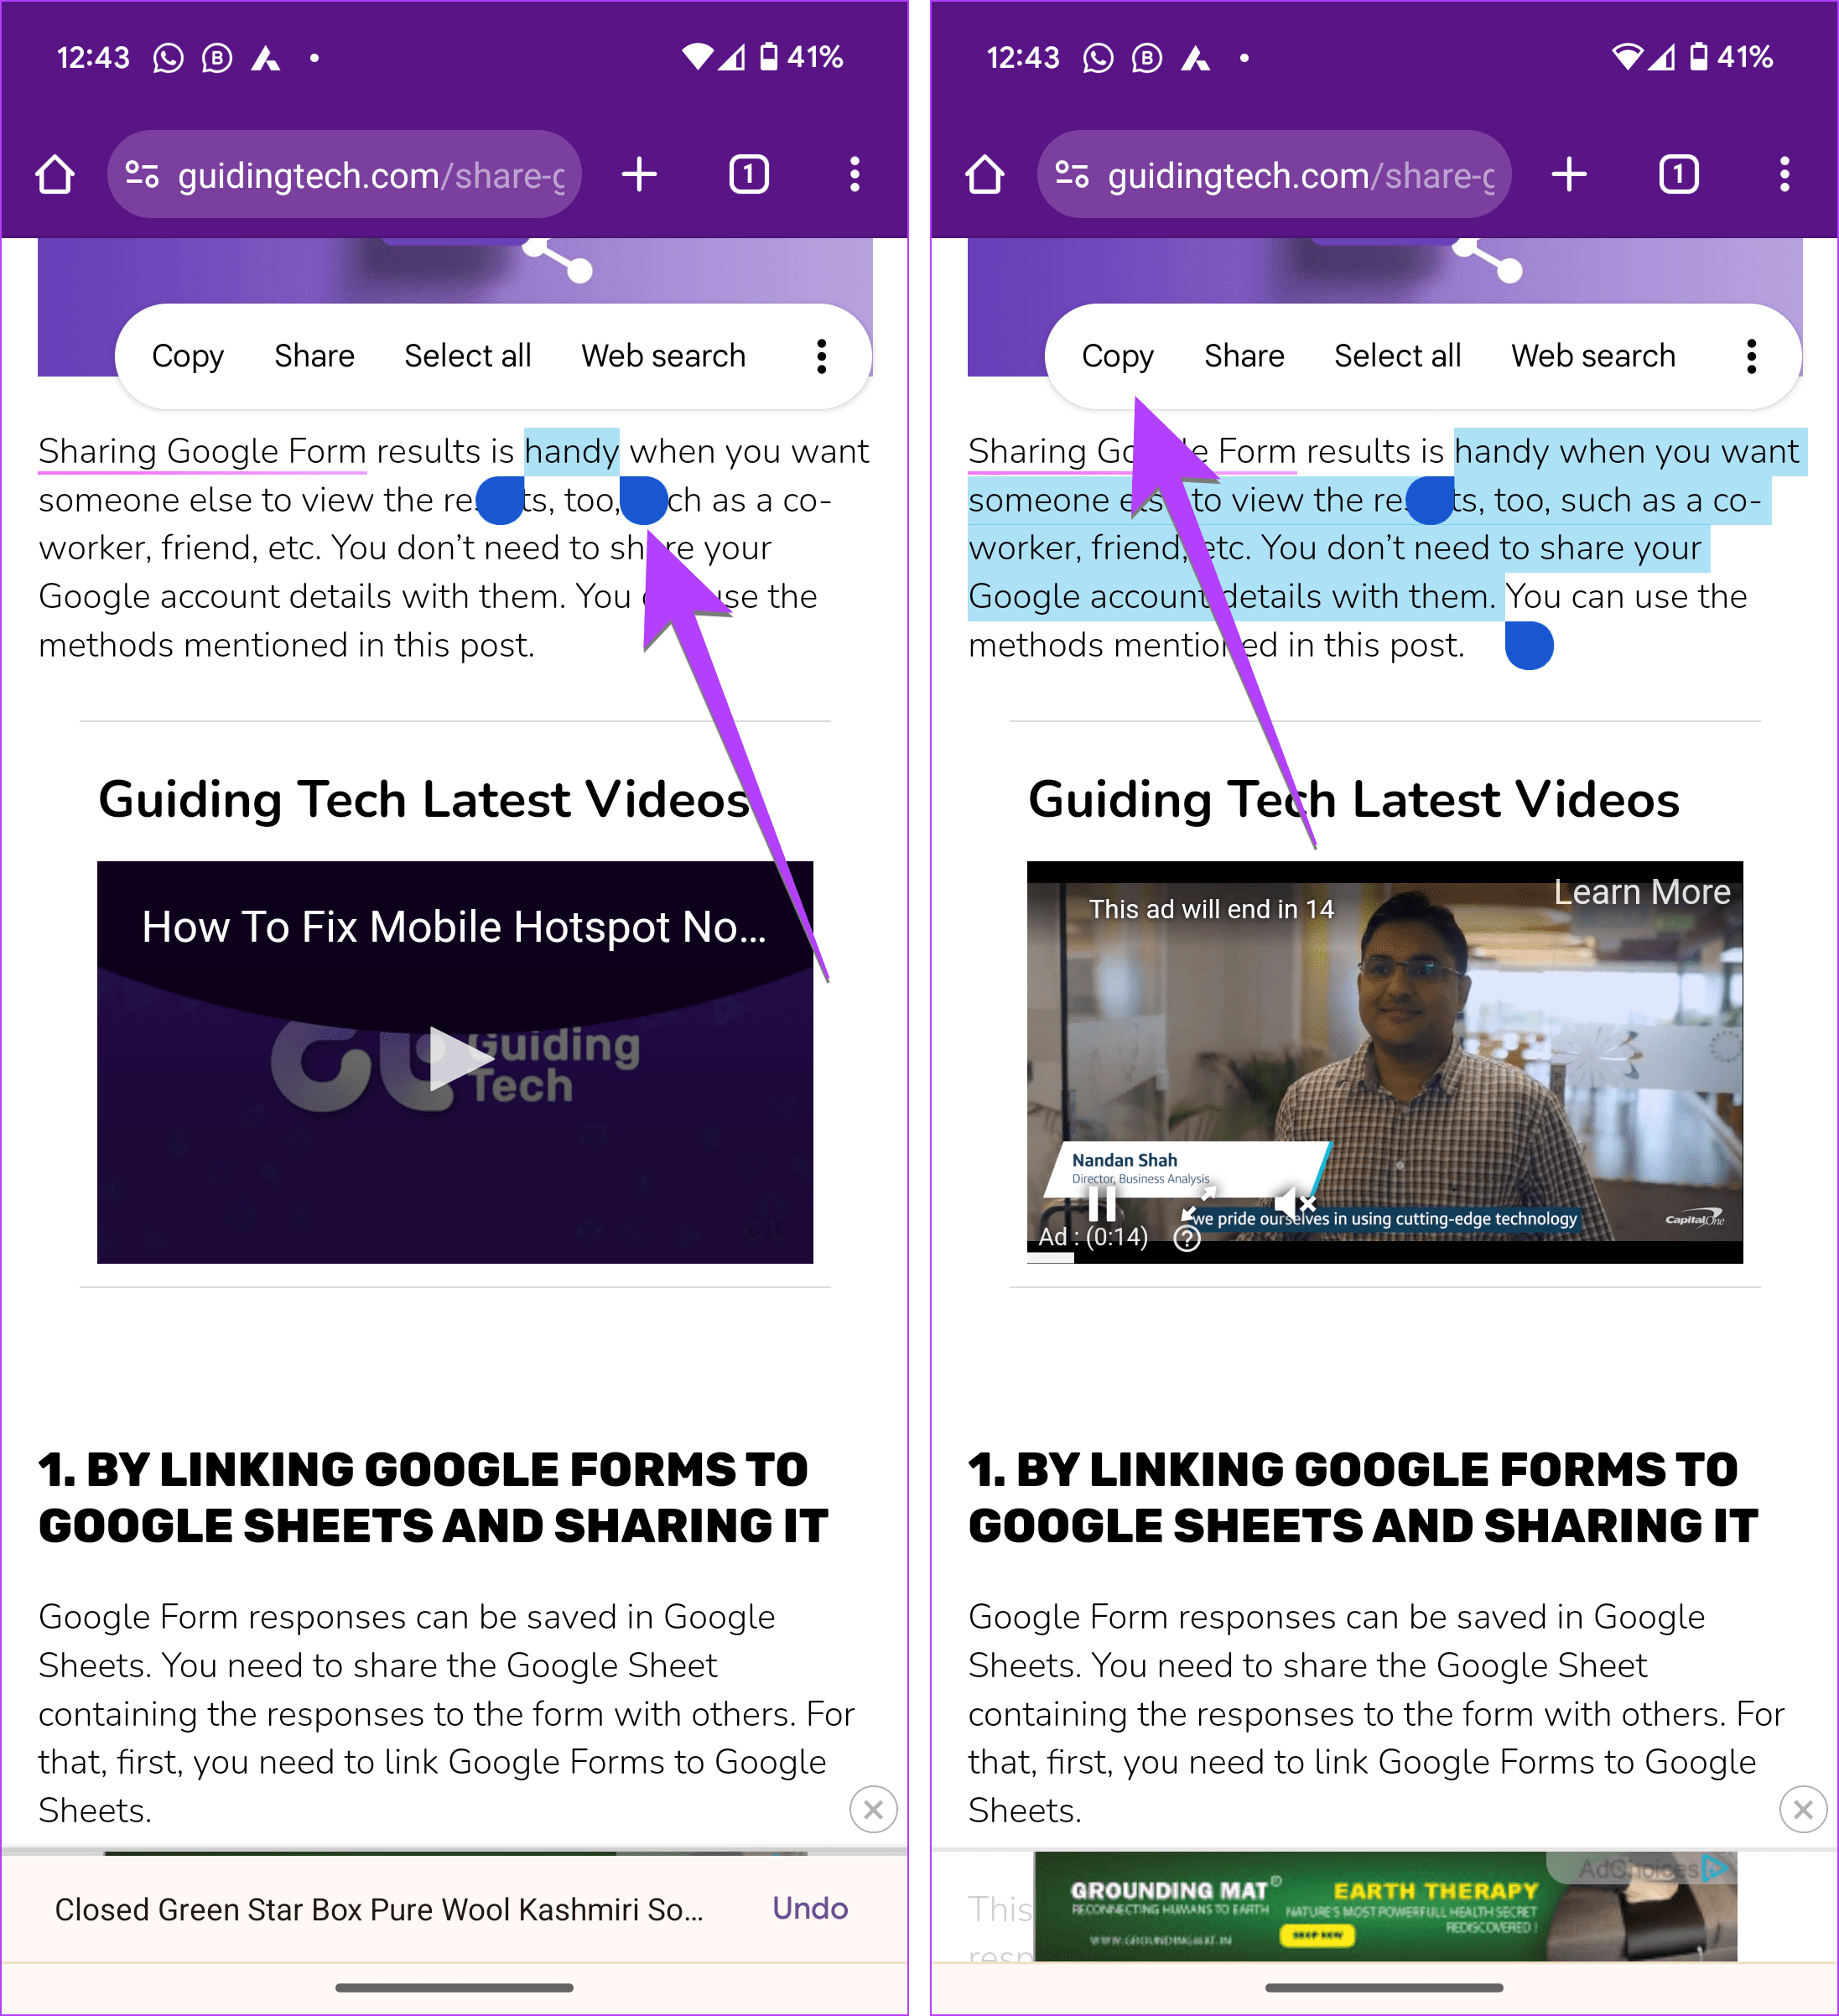Open Grounding Mat banner advertisement
The height and width of the screenshot is (2016, 1839).
1385,1906
